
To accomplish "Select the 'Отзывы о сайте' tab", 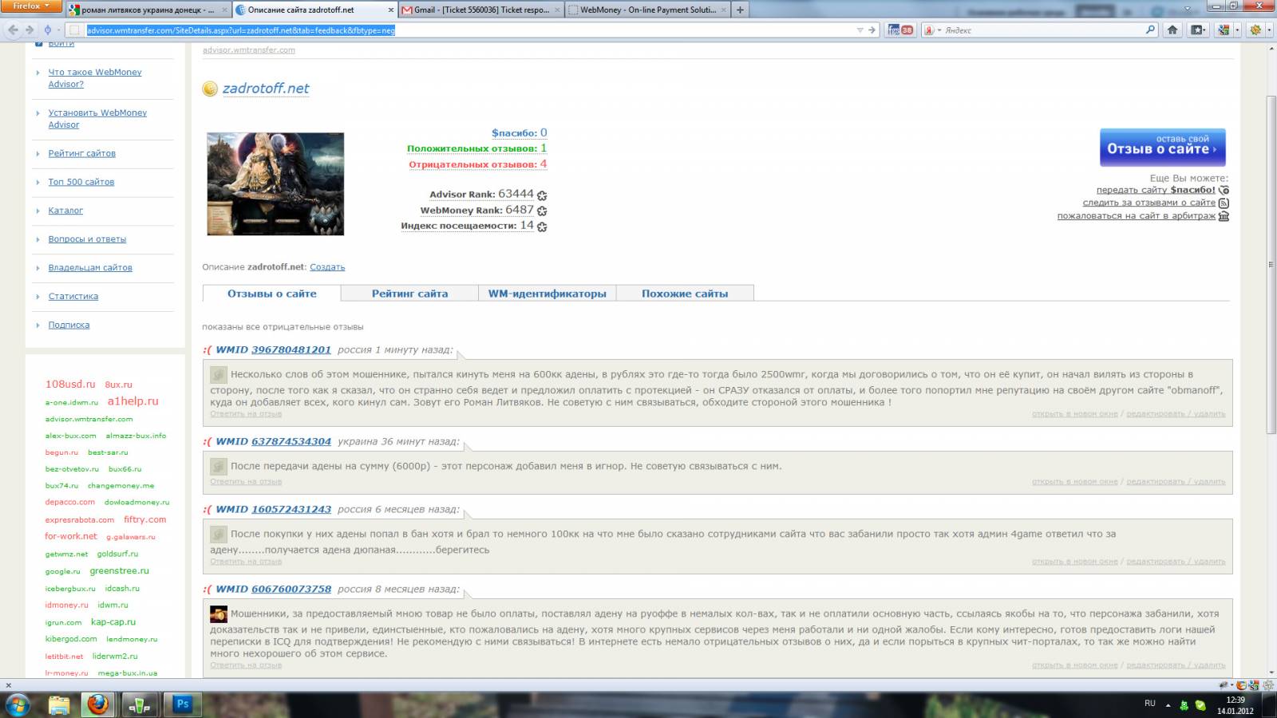I will [272, 294].
